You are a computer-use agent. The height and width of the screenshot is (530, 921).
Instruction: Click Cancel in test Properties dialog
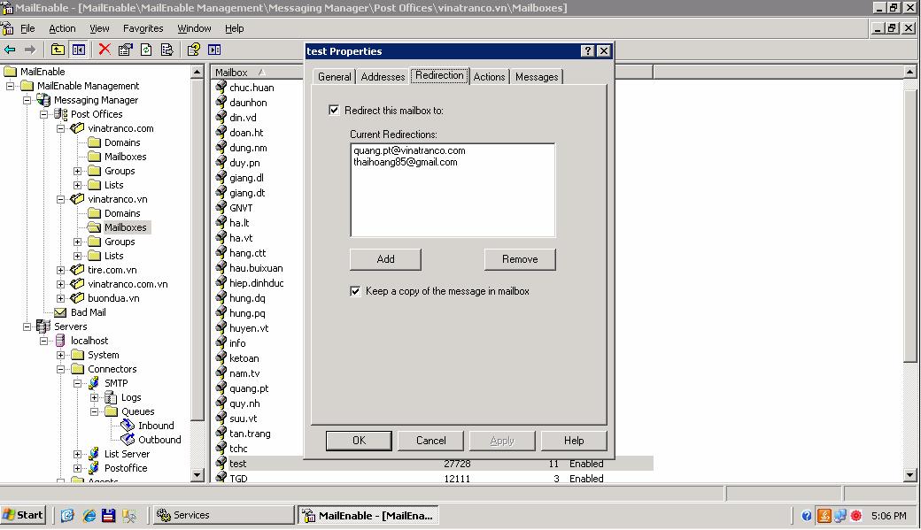pyautogui.click(x=430, y=441)
